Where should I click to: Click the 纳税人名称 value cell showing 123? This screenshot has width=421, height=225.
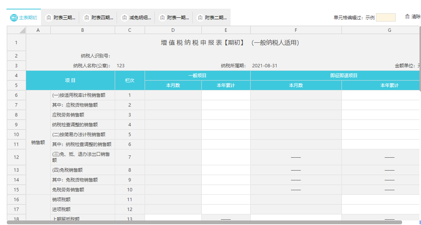129,66
